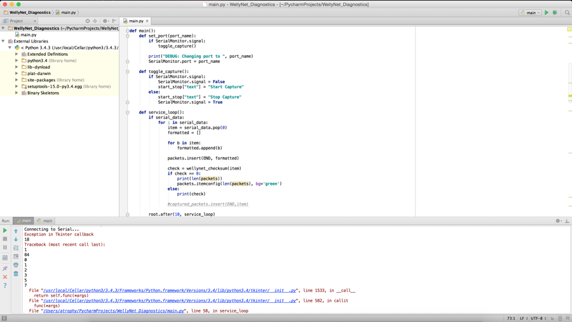Run the main configuration from the top toolbar
This screenshot has height=322, width=572.
pyautogui.click(x=547, y=13)
